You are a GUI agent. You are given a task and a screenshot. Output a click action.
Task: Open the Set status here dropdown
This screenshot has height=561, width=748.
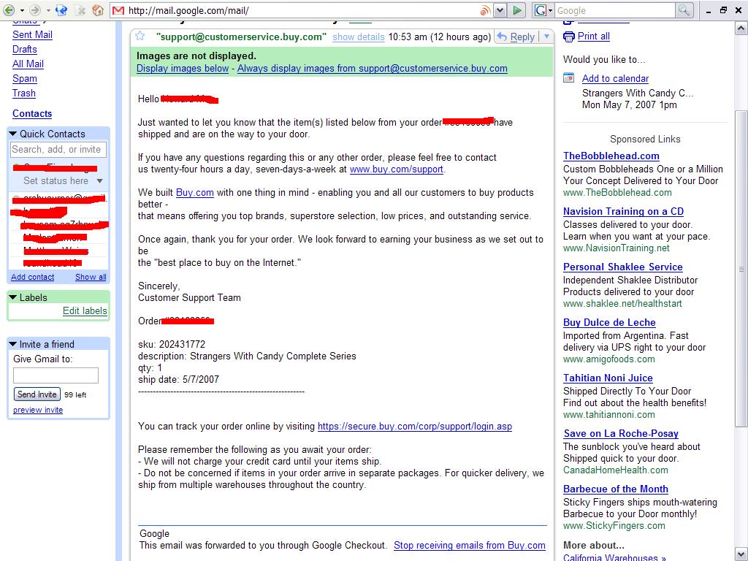[99, 181]
